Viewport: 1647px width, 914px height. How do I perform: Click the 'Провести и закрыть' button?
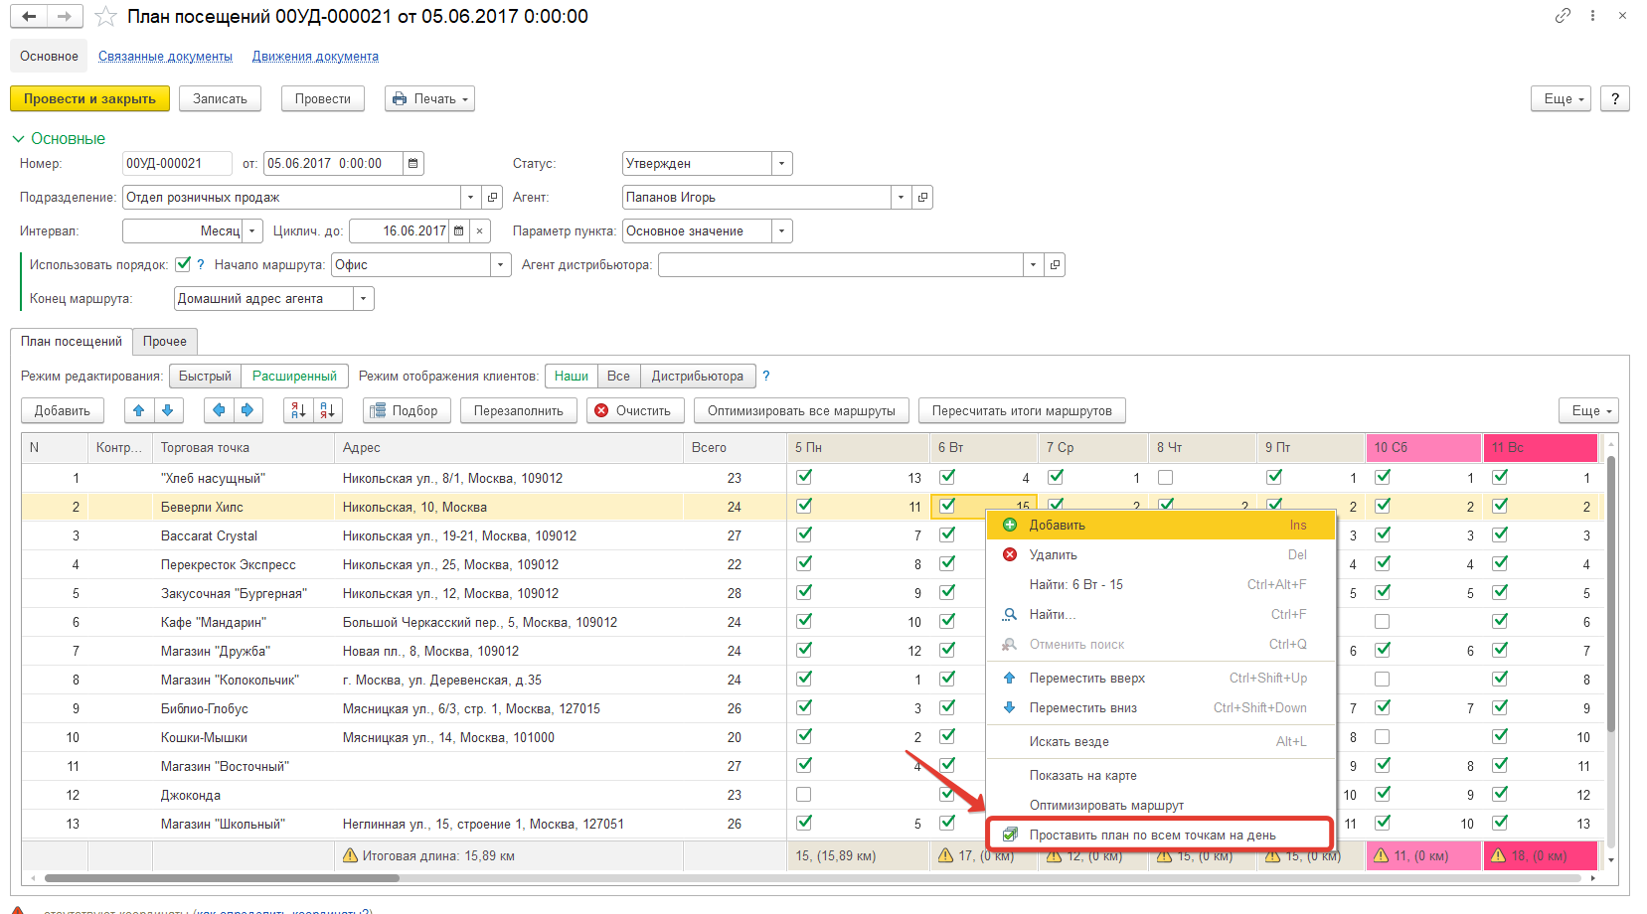click(x=89, y=99)
